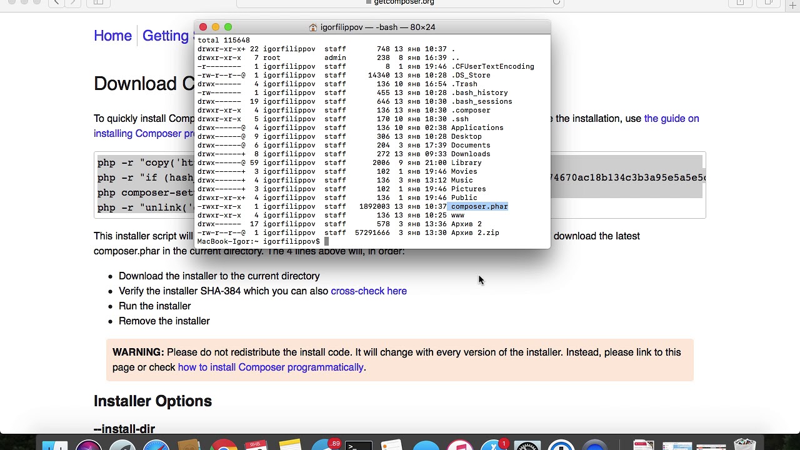800x450 pixels.
Task: Reload the getcomposer.org page
Action: 556,2
